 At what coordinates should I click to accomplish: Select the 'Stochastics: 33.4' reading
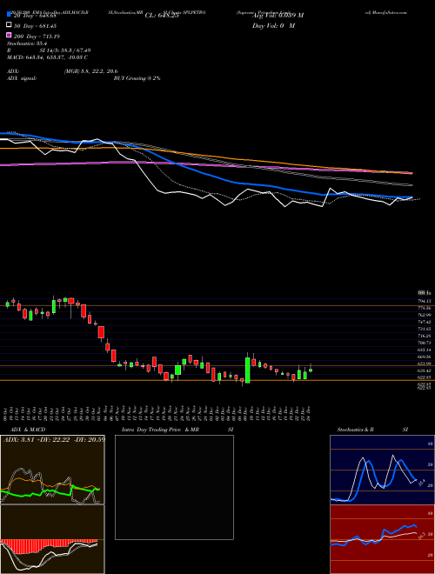pos(28,43)
